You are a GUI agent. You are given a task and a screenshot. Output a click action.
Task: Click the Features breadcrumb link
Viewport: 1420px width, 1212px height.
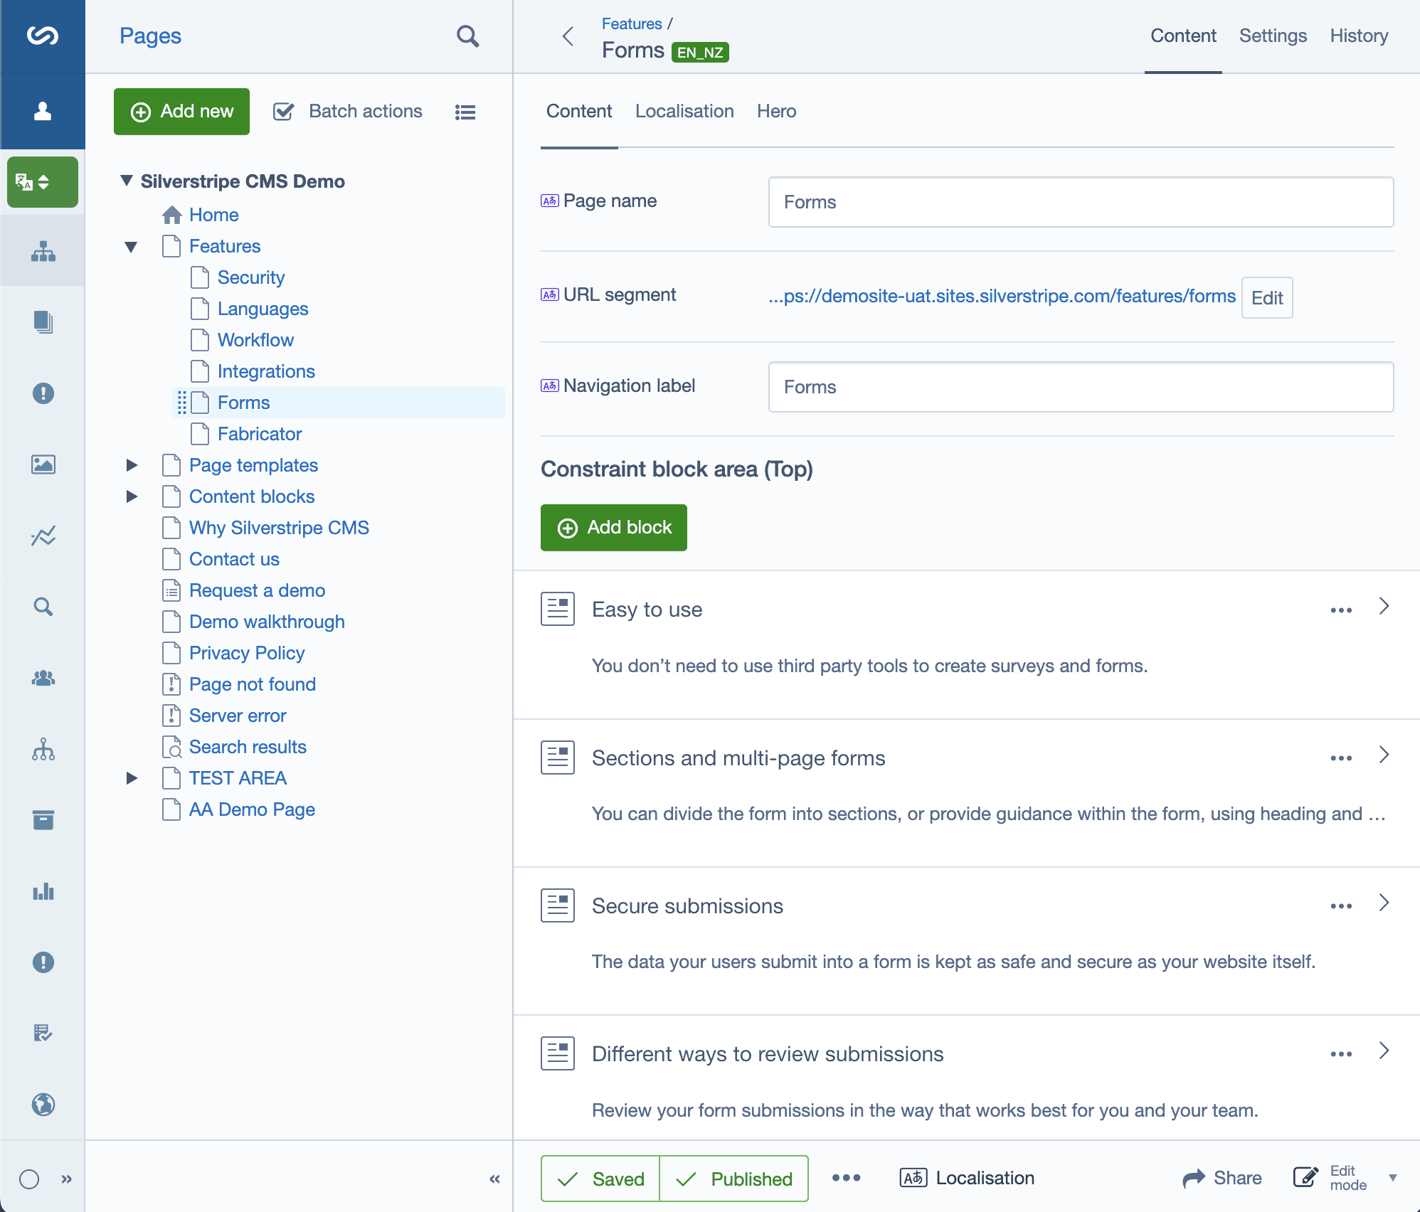[632, 23]
